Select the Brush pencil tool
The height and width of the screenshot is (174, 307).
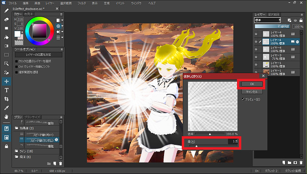tap(6, 11)
